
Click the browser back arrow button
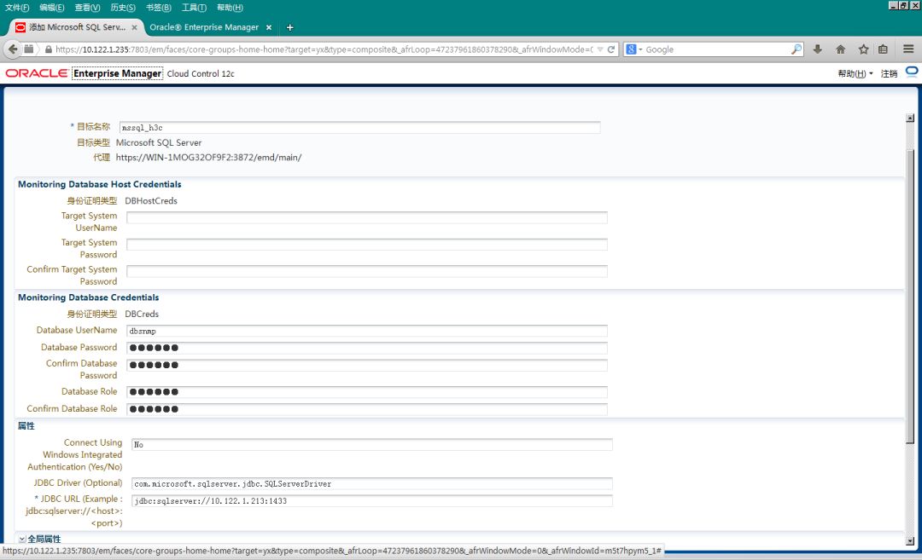pyautogui.click(x=13, y=49)
